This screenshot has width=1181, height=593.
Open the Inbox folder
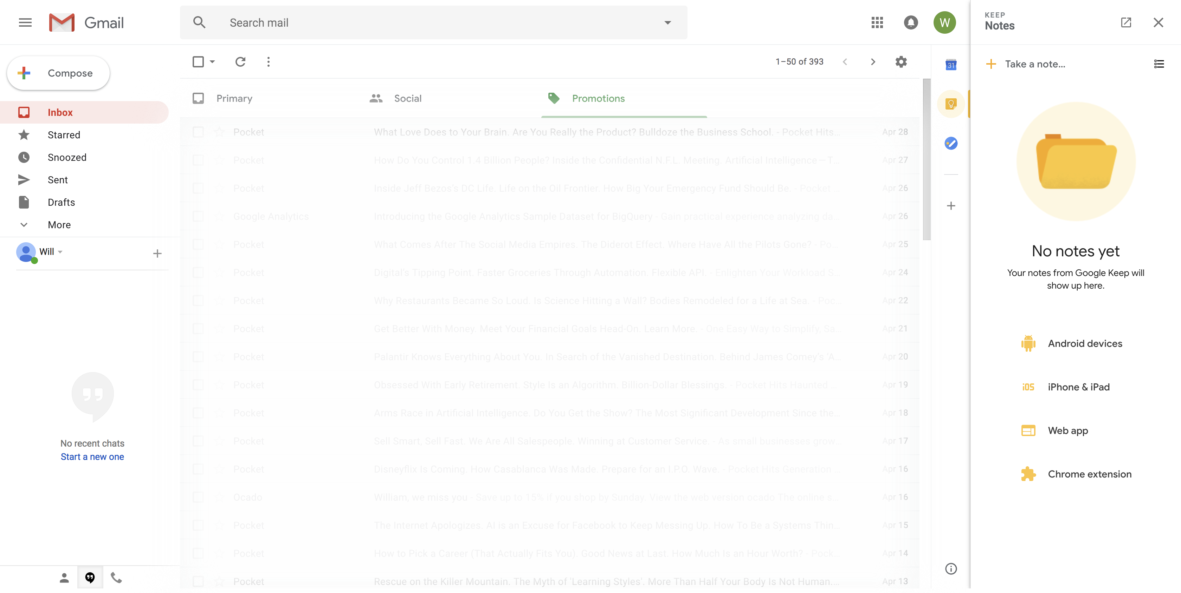point(84,112)
